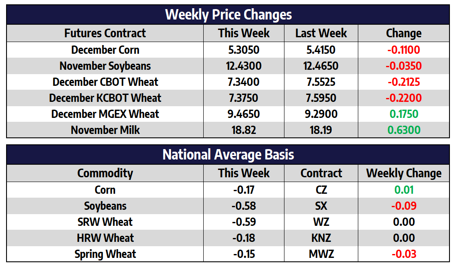The width and height of the screenshot is (456, 267).
Task: Select the Last Week column header
Action: pyautogui.click(x=321, y=33)
